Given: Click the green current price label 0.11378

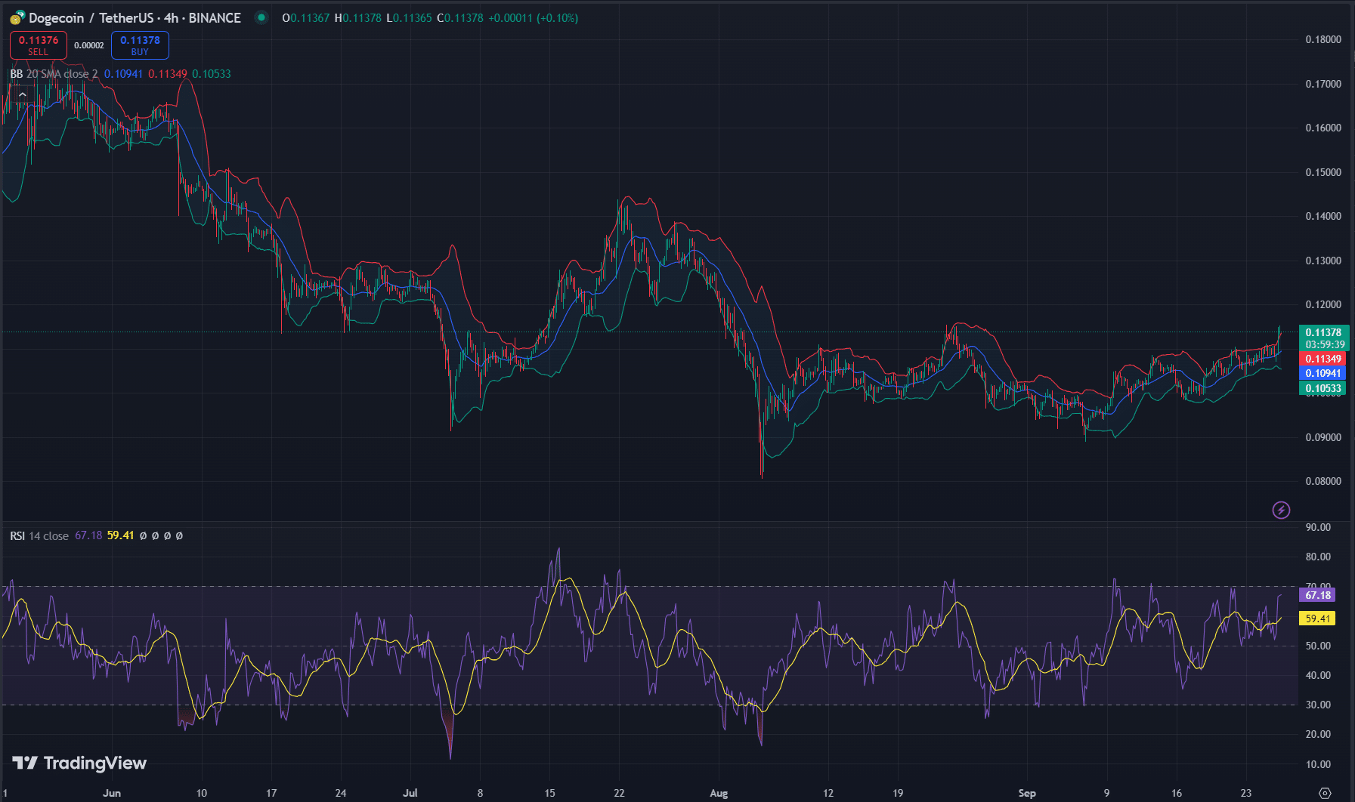Looking at the screenshot, I should coord(1323,332).
